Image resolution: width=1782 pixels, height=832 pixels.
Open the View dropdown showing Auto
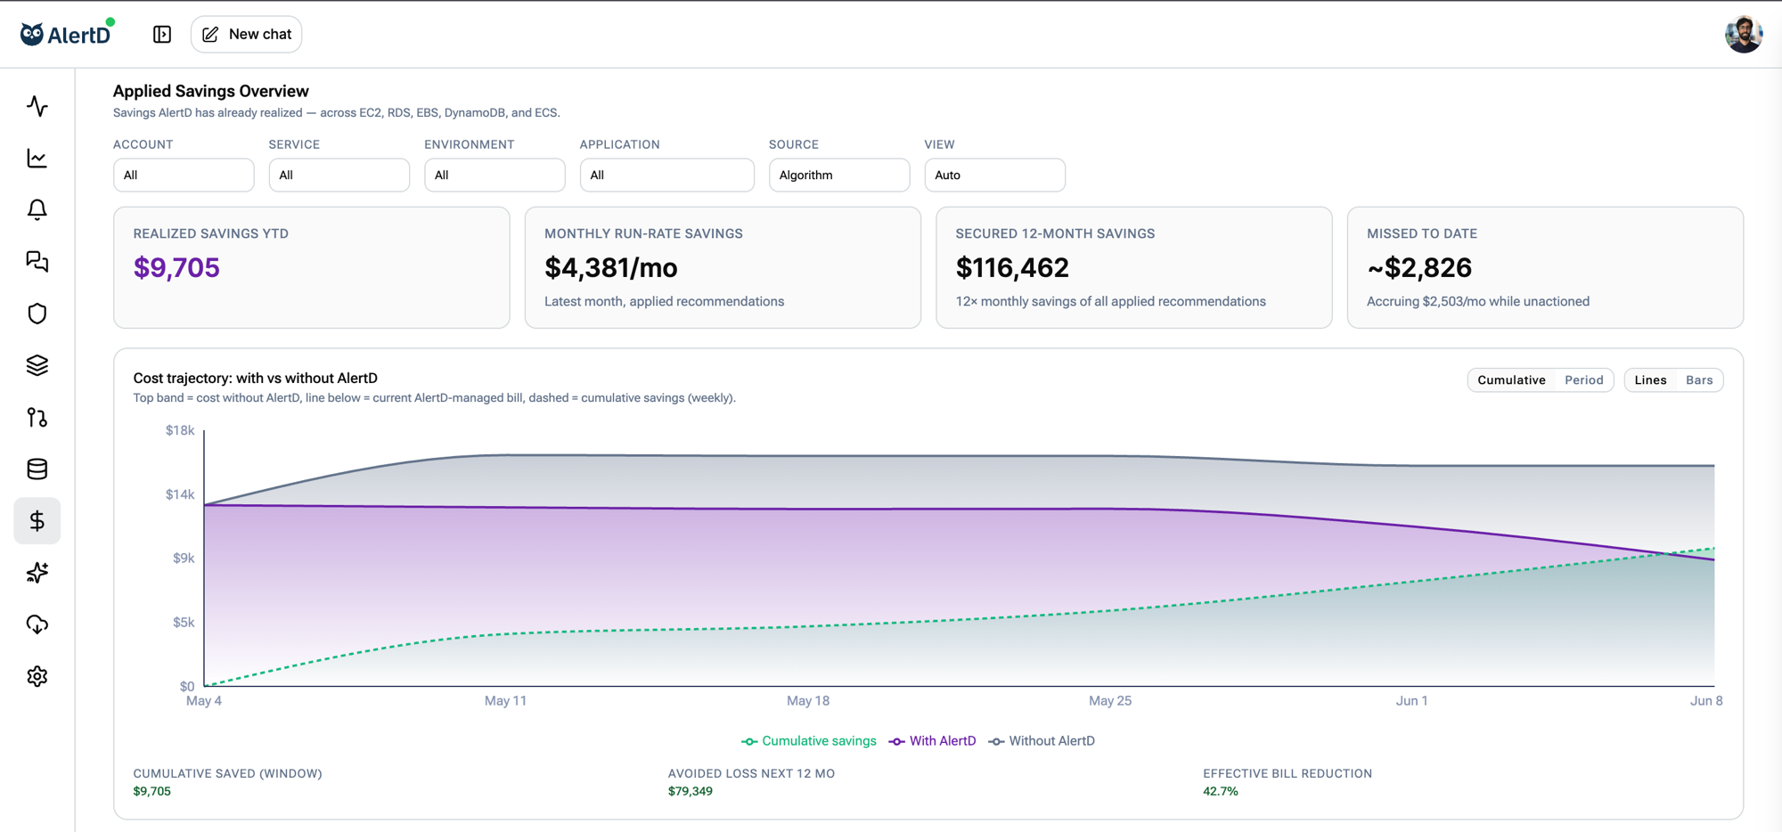click(x=995, y=175)
